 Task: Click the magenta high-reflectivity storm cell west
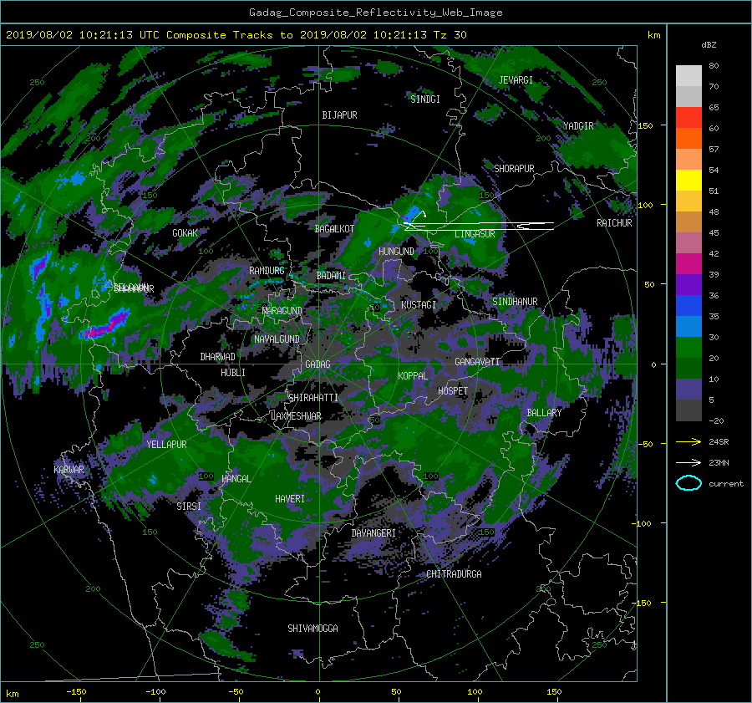click(104, 325)
